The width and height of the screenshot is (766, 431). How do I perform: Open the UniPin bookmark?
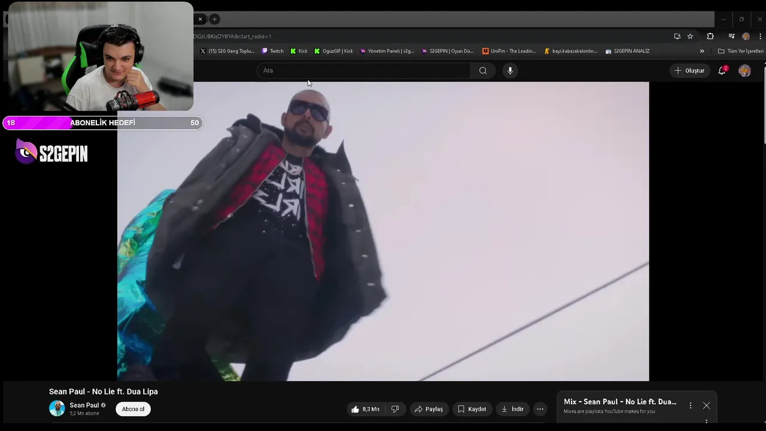click(509, 51)
